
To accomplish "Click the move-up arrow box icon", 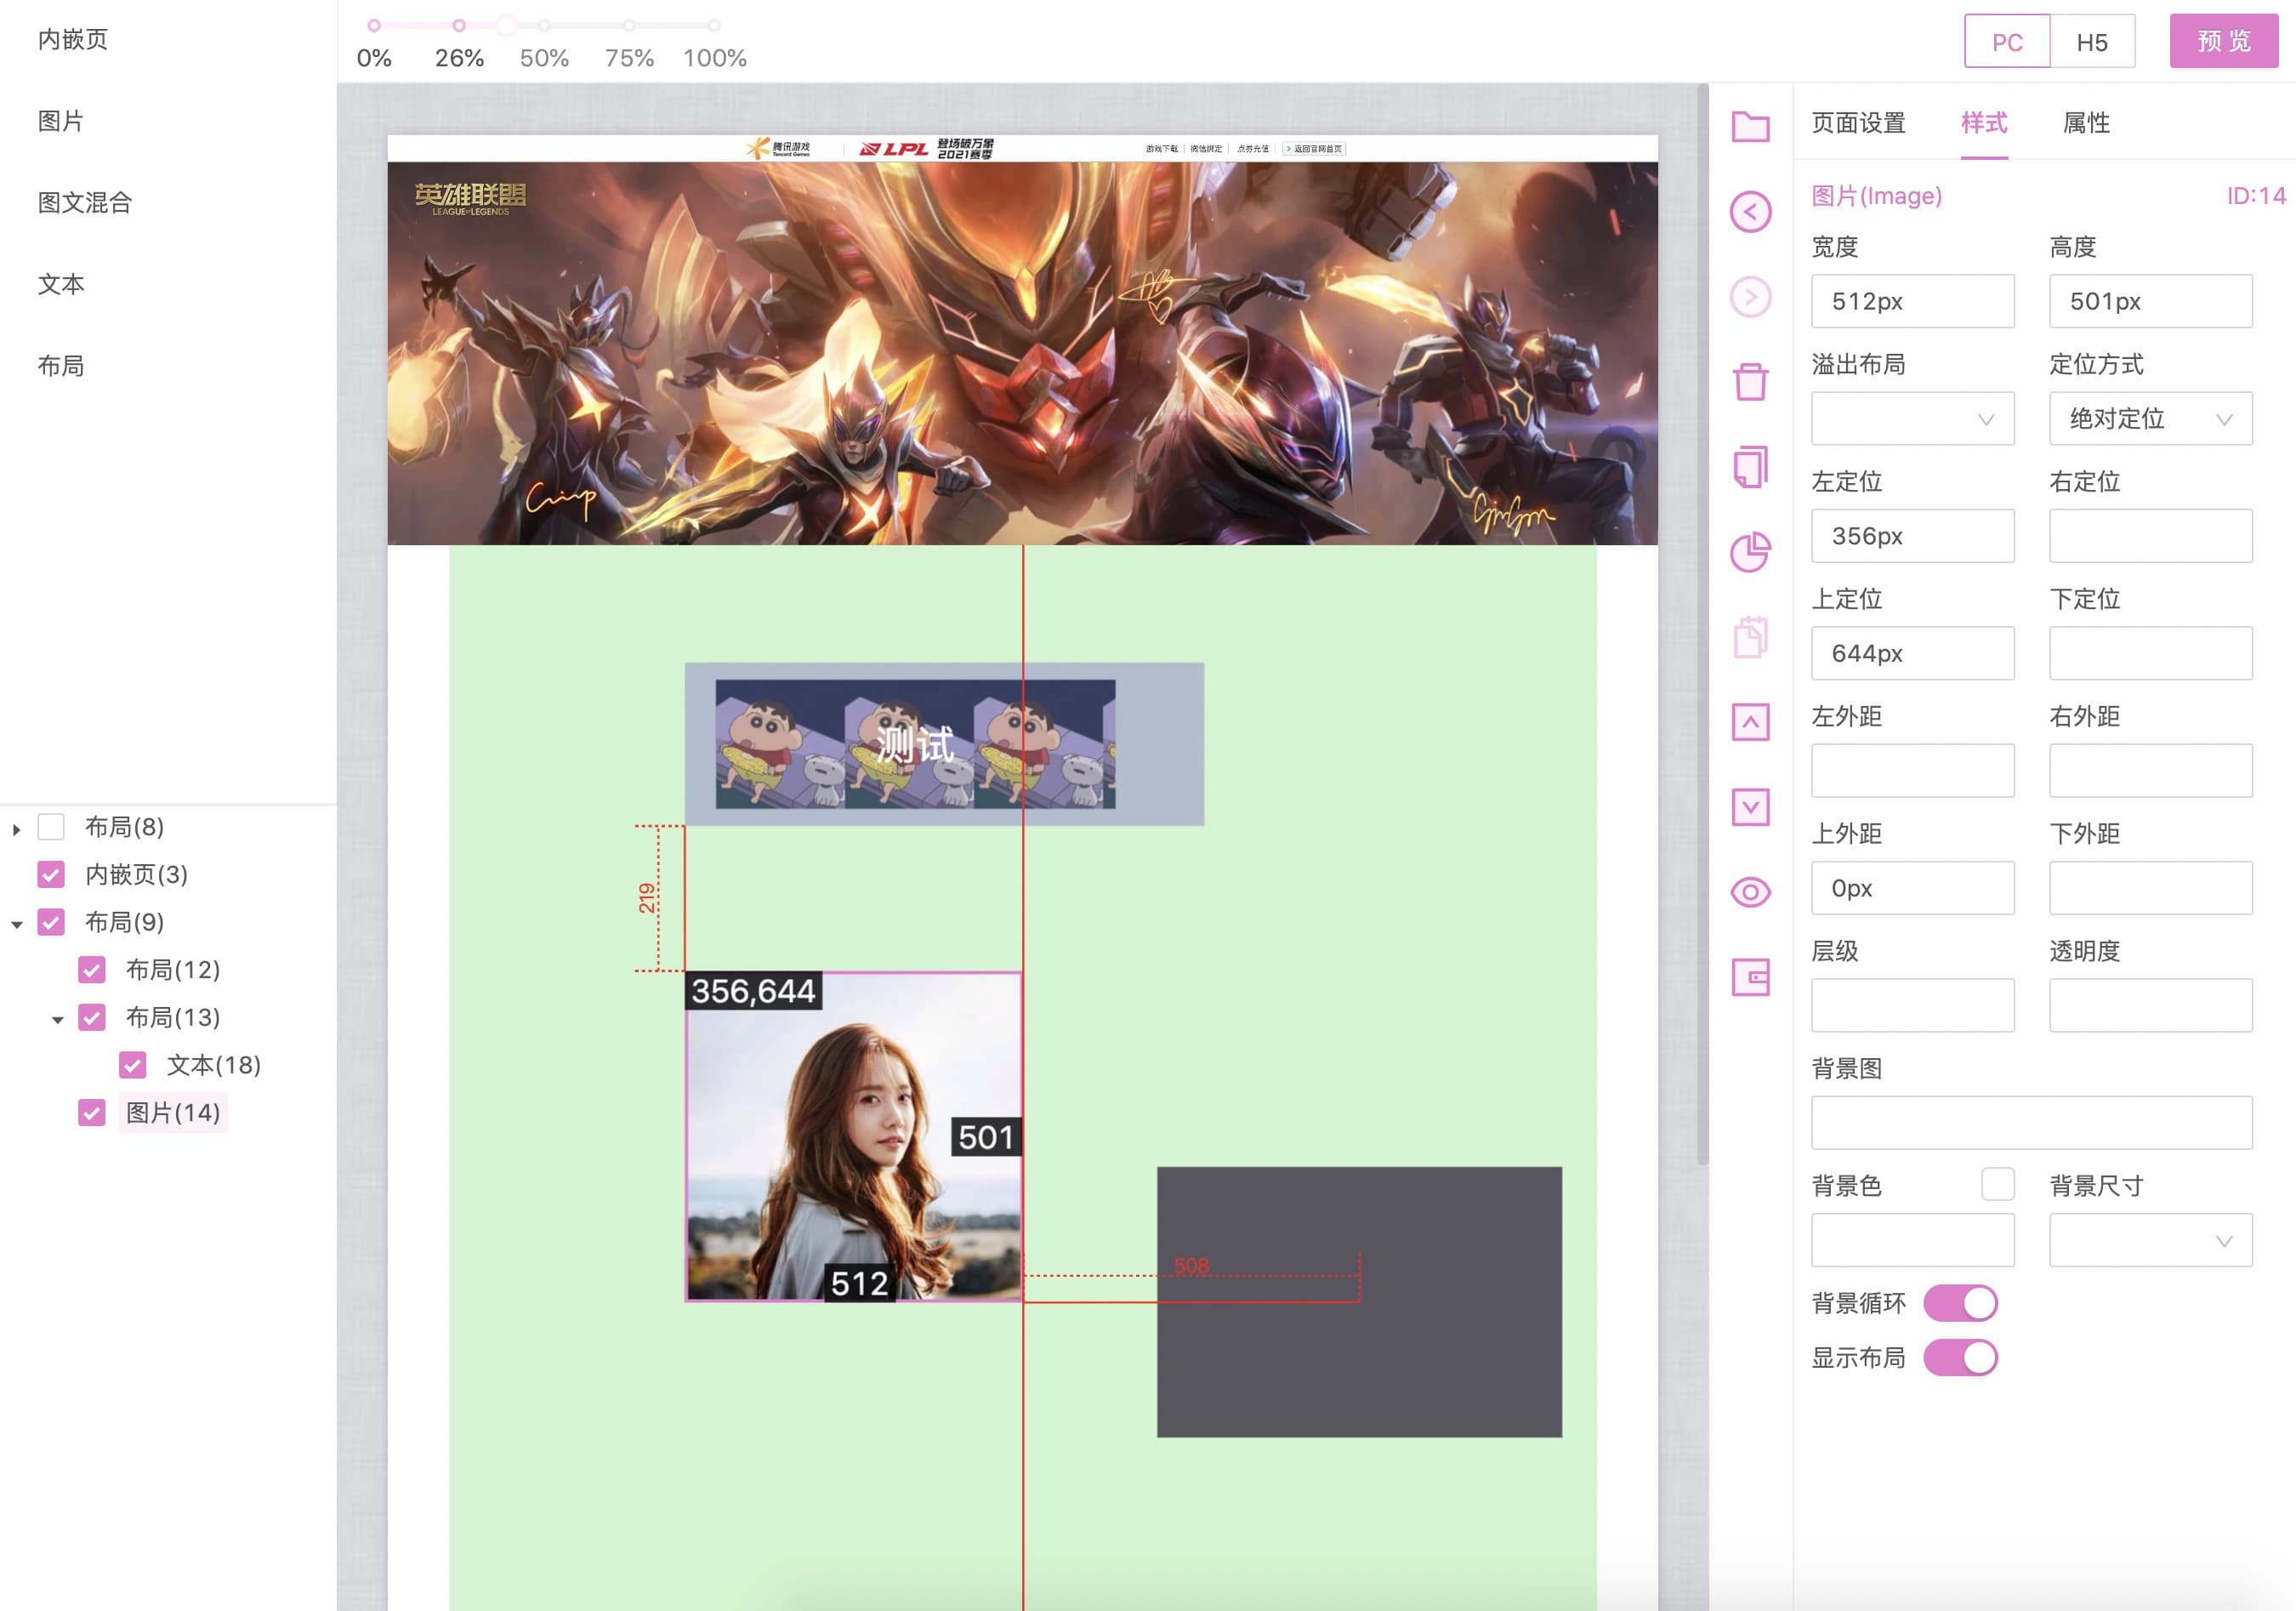I will pos(1750,722).
